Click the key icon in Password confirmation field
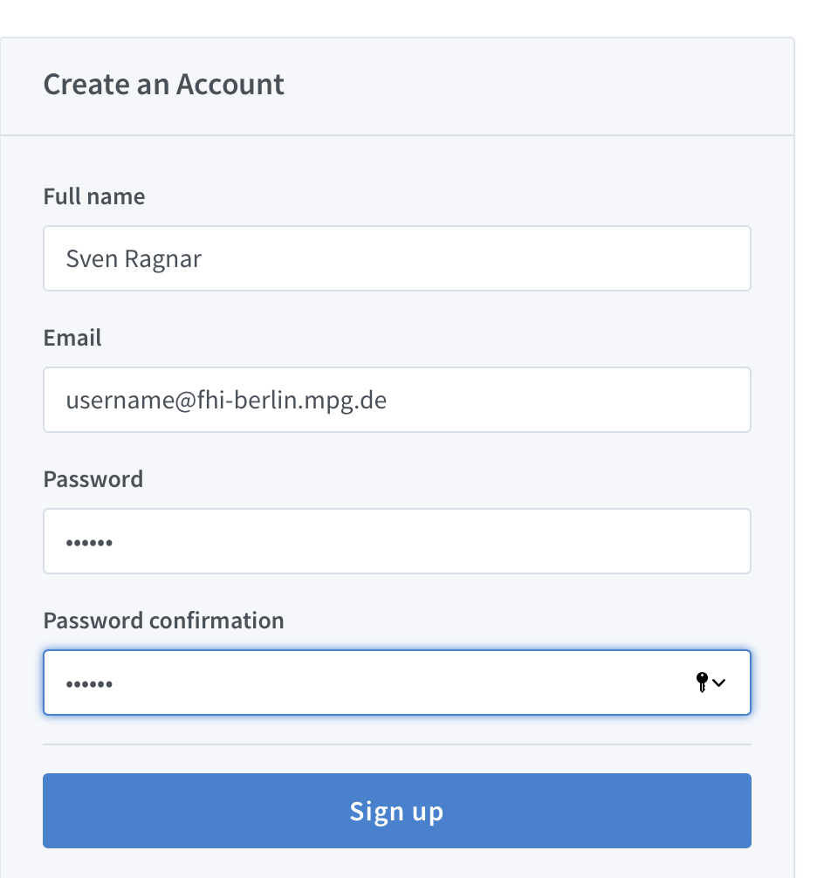Screen dimensions: 817x878 (x=702, y=682)
